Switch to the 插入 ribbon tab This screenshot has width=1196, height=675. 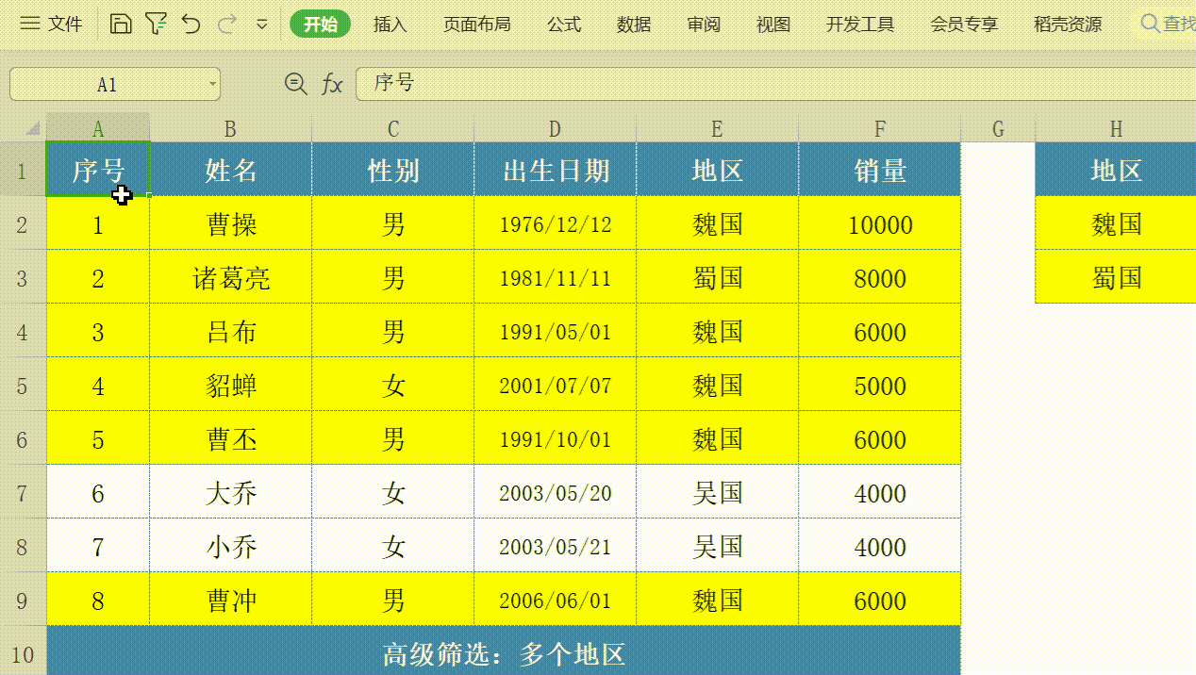click(390, 24)
